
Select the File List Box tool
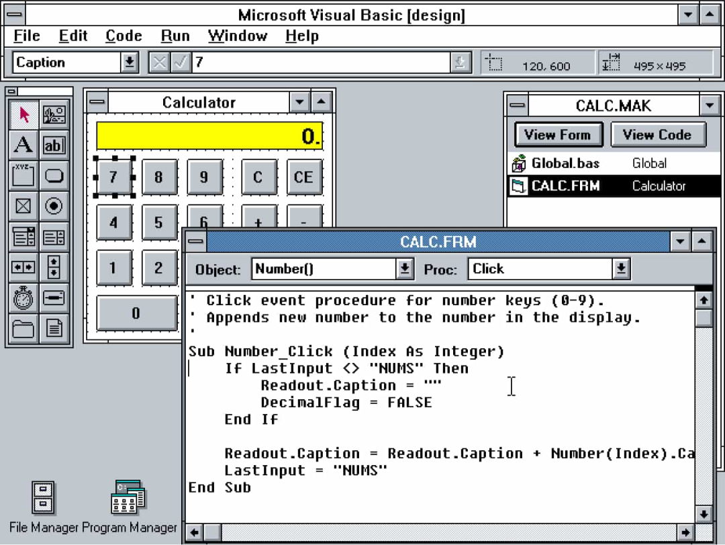click(54, 329)
